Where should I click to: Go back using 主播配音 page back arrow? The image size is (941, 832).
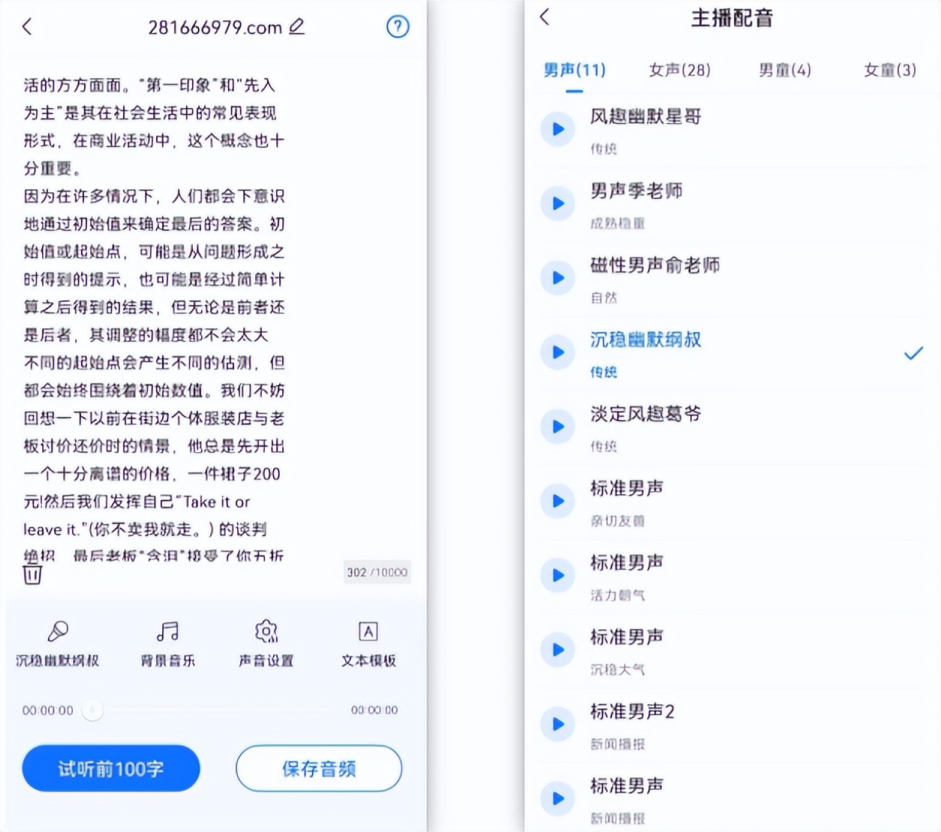[x=543, y=17]
